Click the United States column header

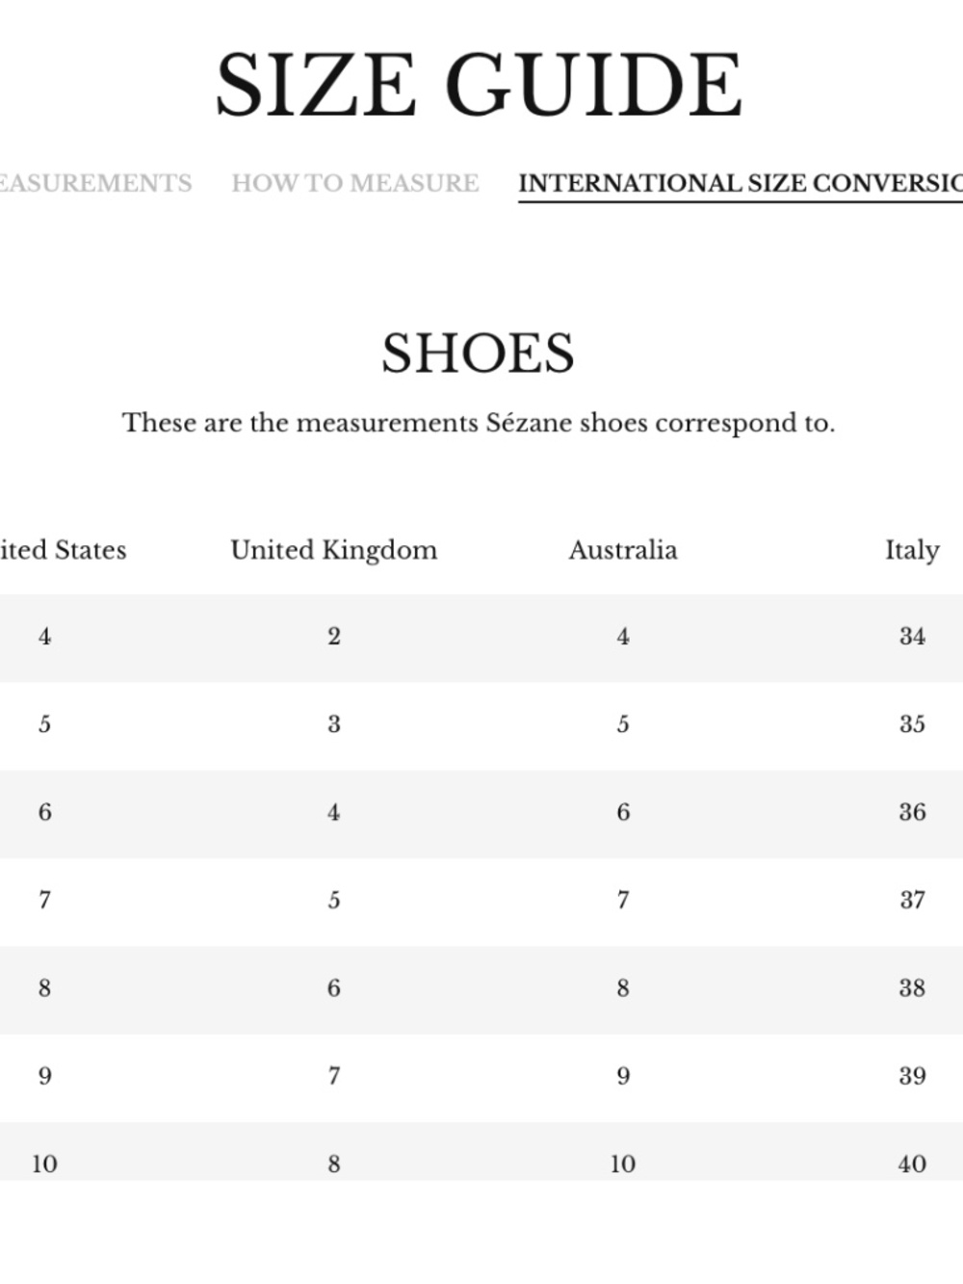click(x=63, y=550)
